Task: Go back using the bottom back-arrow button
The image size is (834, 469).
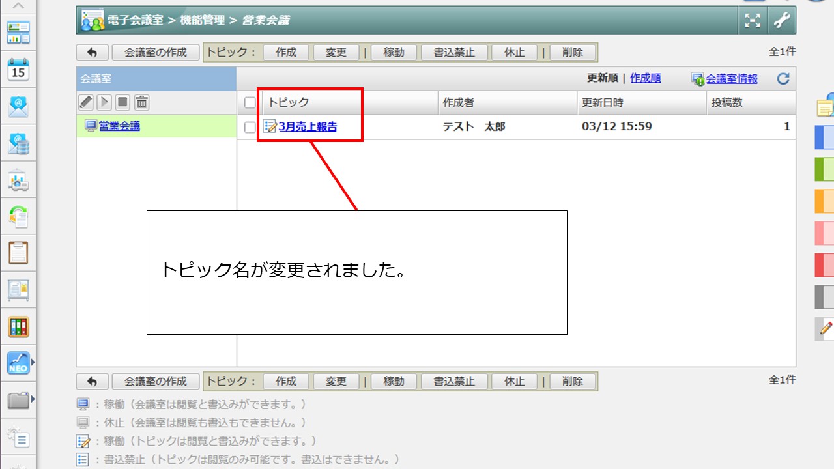Action: click(x=93, y=381)
